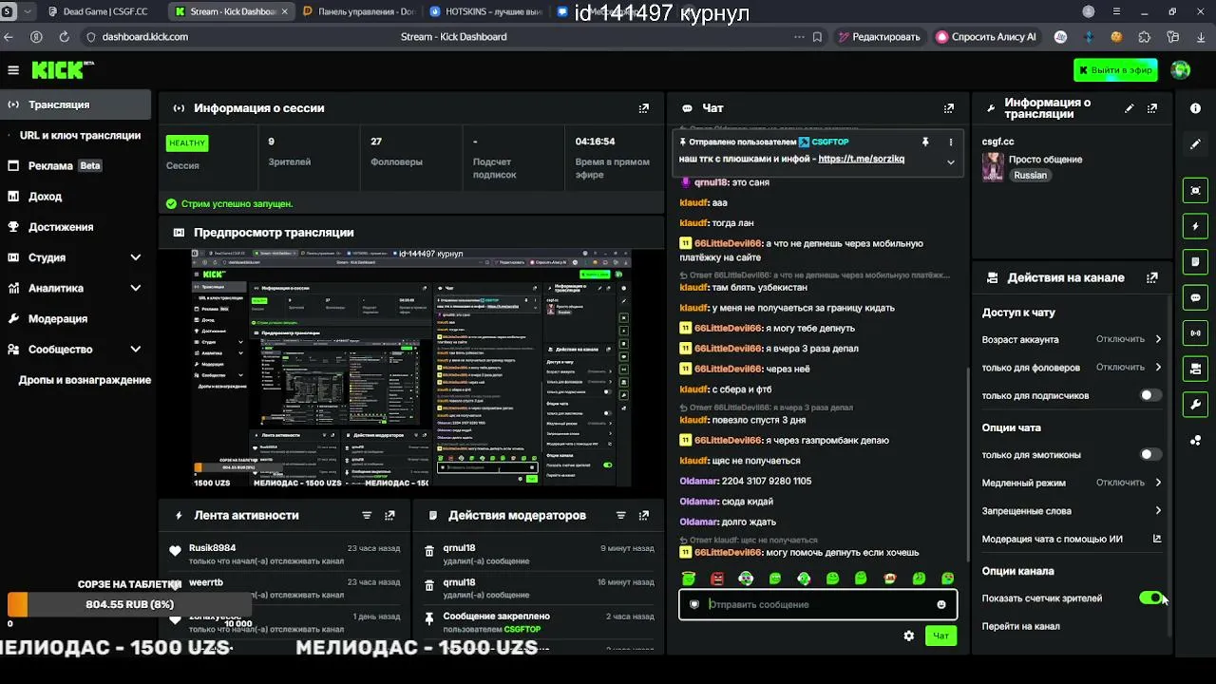The image size is (1216, 684).
Task: Toggle the speech bubble chat widget icon in right sidebar
Action: click(1195, 297)
